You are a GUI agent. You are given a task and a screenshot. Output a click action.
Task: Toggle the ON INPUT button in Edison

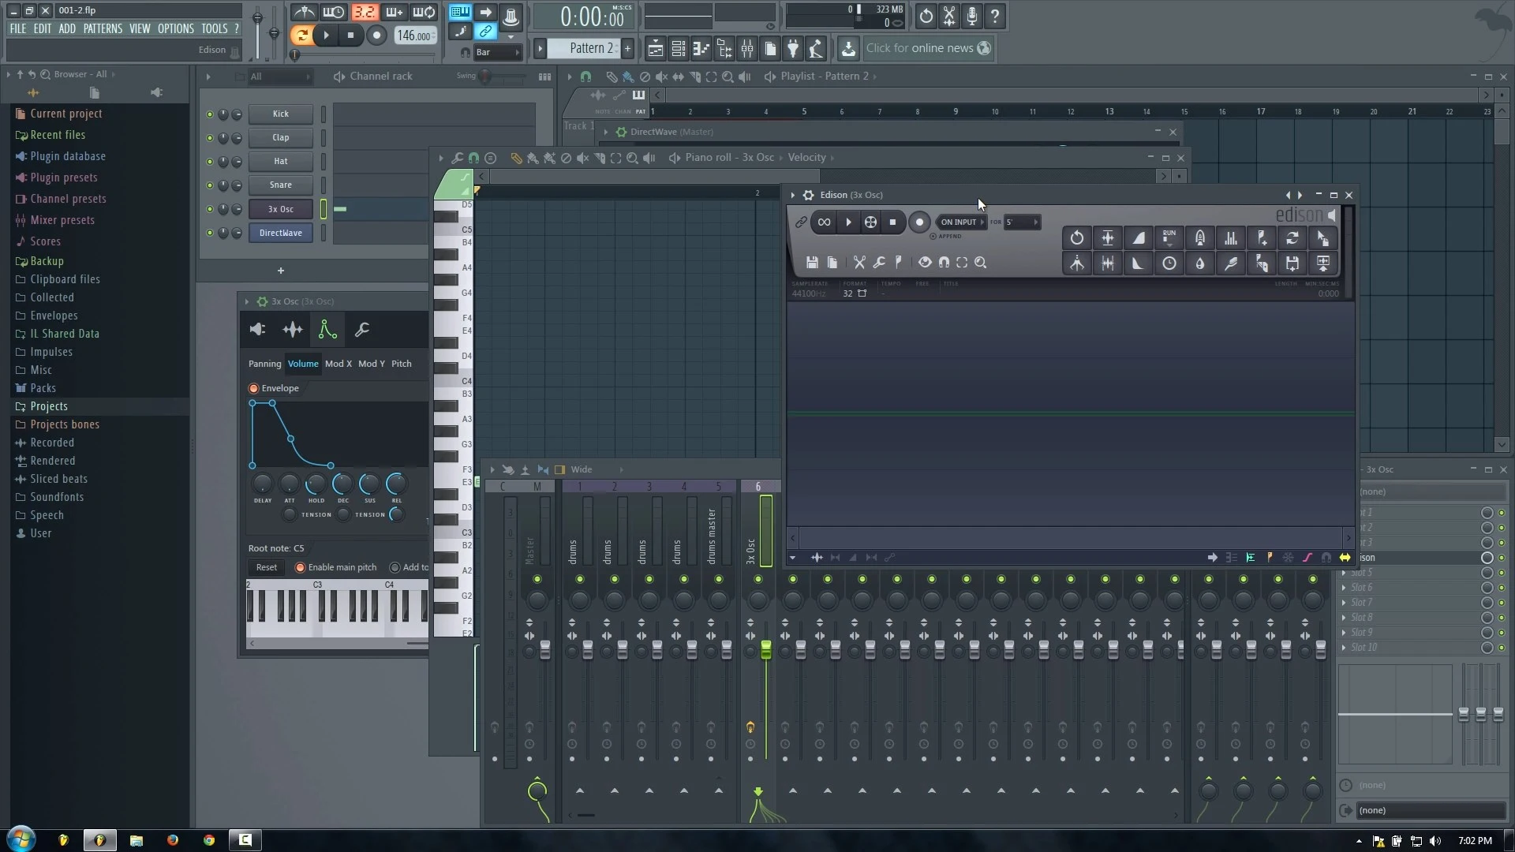point(957,222)
